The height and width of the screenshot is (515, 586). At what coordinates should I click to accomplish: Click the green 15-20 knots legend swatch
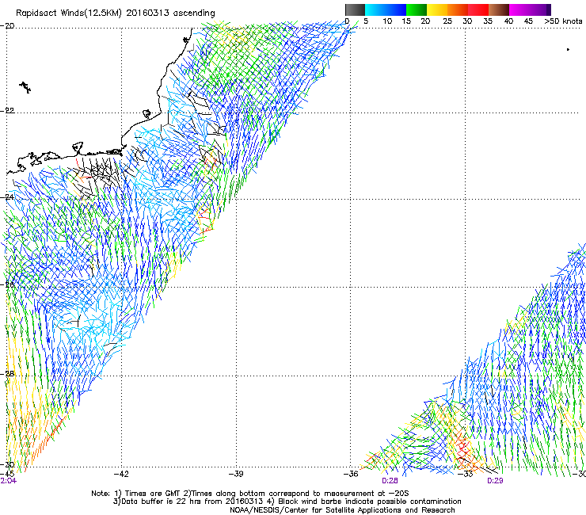(417, 10)
